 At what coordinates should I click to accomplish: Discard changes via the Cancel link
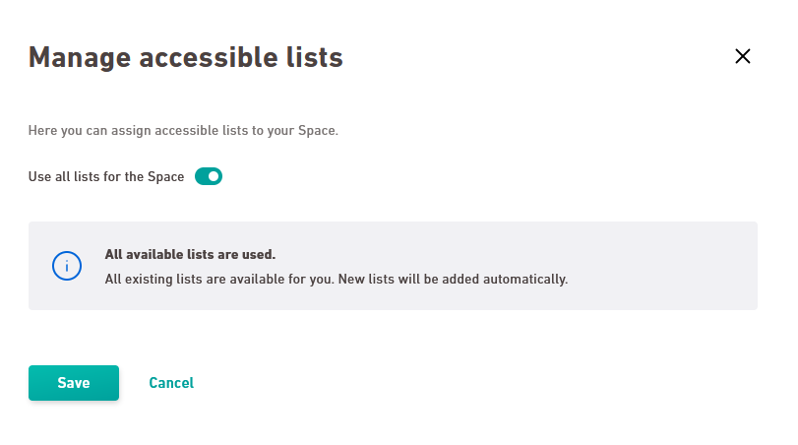[x=171, y=383]
